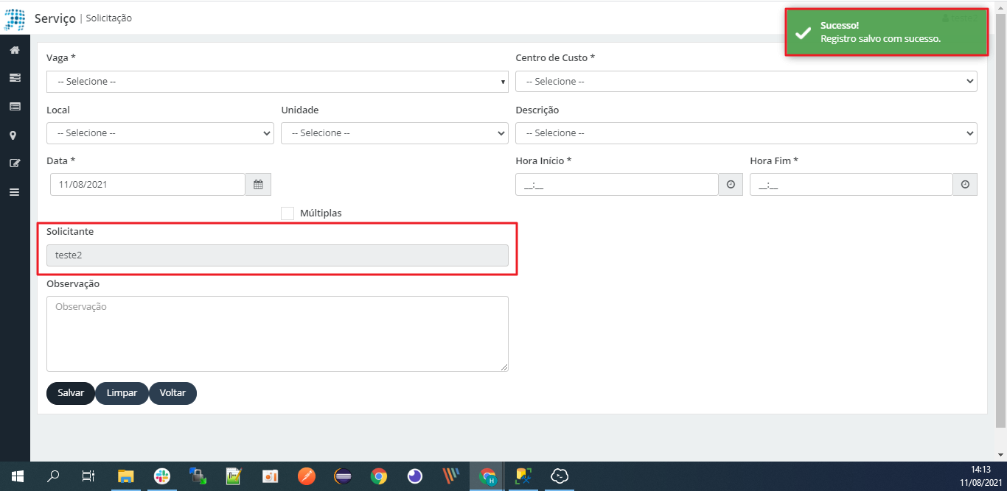1007x491 pixels.
Task: Open the clock picker for Hora Início
Action: pyautogui.click(x=731, y=185)
